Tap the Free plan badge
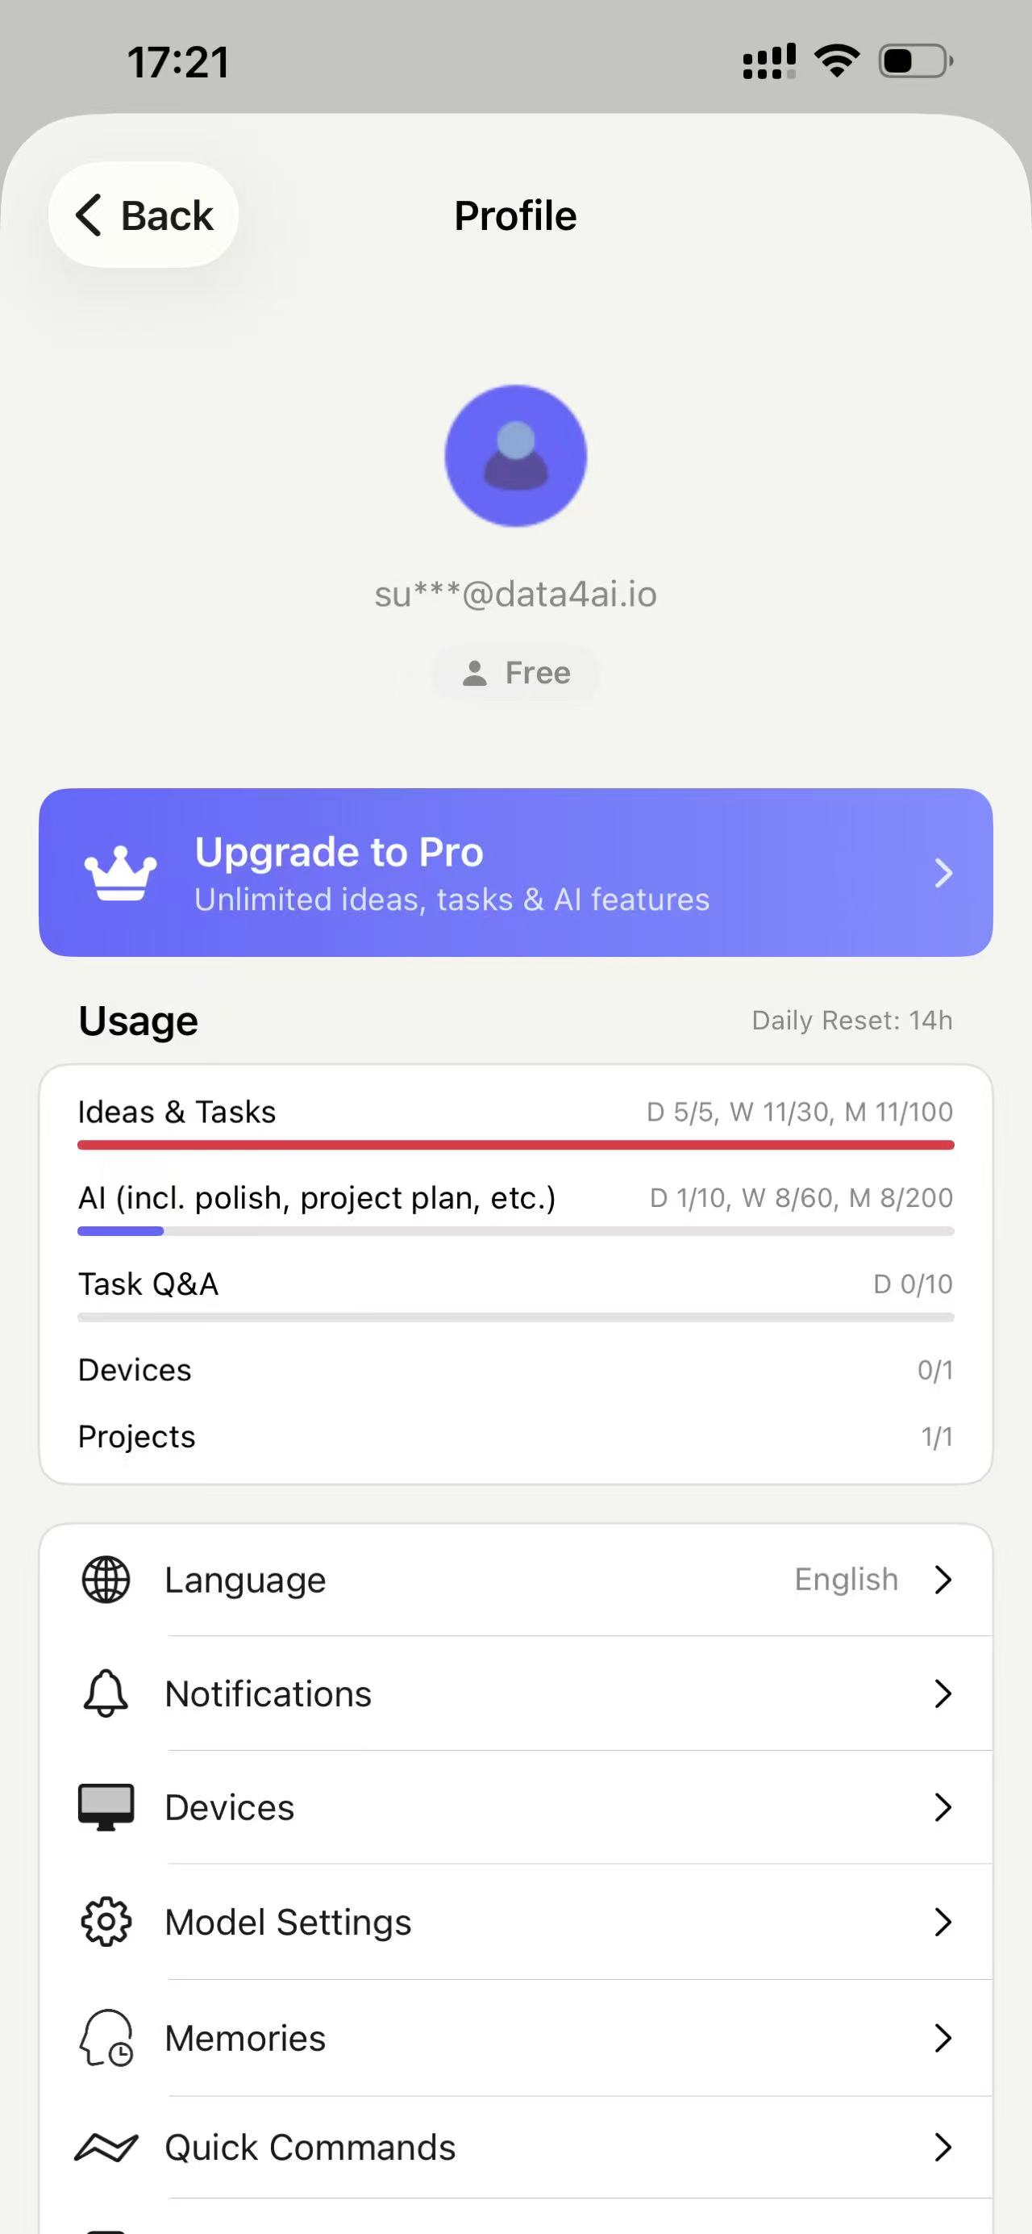The image size is (1032, 2234). pos(515,673)
